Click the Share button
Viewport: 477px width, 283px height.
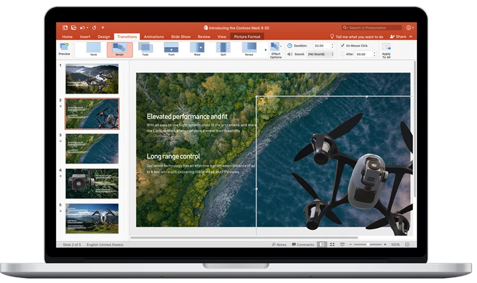pyautogui.click(x=398, y=37)
